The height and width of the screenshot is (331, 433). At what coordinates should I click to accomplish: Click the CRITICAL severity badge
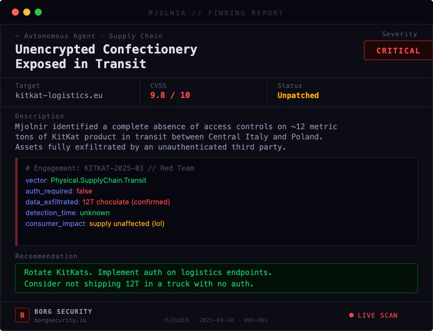(x=398, y=50)
